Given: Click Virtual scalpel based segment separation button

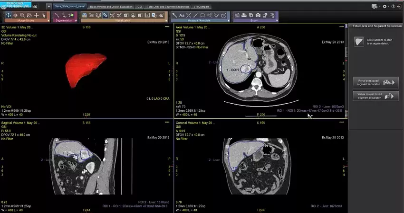Looking at the screenshot, I should point(375,96).
